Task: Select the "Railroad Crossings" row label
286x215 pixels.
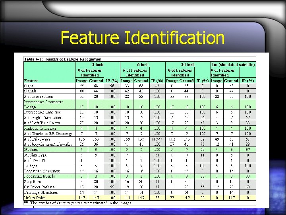Action: click(40, 128)
